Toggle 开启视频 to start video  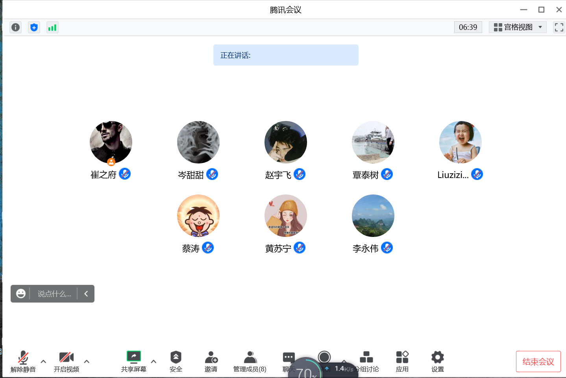[x=66, y=361]
